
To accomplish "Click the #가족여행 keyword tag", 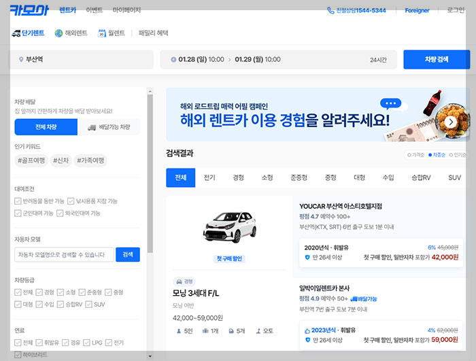I will [x=90, y=160].
